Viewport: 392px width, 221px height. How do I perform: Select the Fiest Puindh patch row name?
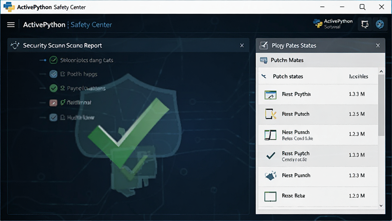[296, 175]
